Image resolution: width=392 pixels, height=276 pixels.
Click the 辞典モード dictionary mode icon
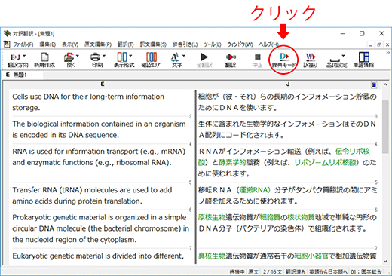click(283, 60)
